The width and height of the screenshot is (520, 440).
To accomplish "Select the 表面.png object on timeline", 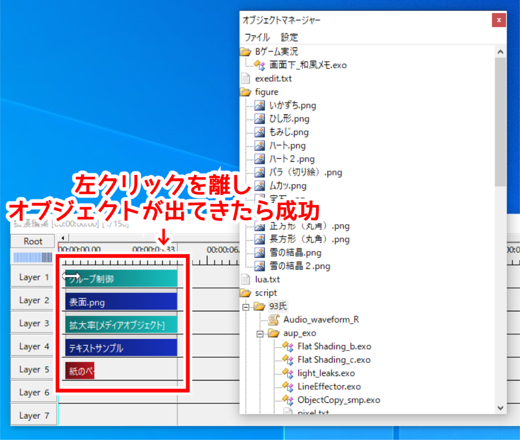I will click(121, 301).
